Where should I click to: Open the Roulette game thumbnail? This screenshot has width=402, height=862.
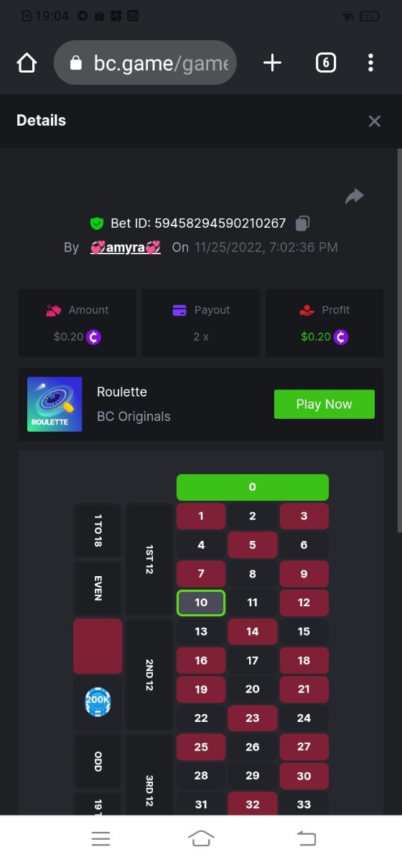pos(55,404)
